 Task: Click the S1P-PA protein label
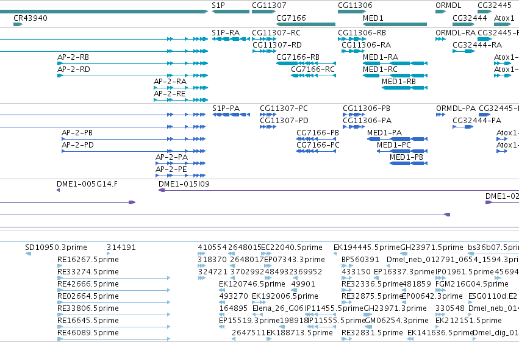pos(226,109)
